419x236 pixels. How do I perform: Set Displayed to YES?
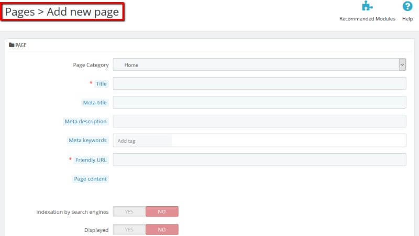point(129,230)
